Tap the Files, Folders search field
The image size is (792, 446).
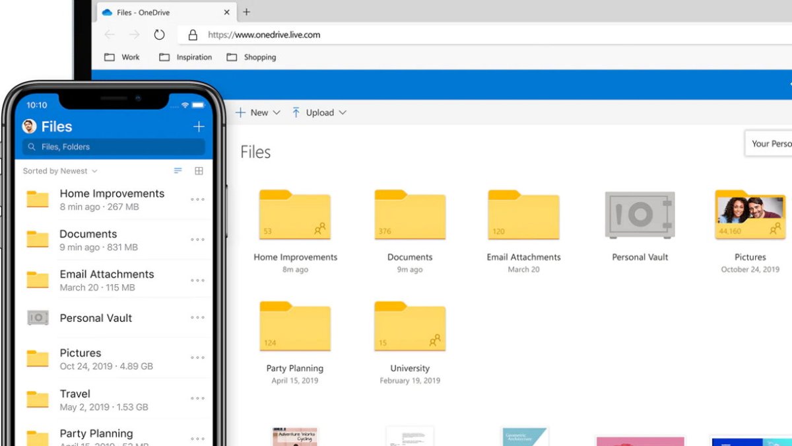point(114,147)
